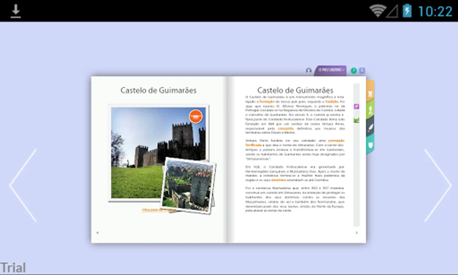
Task: Open the green statue side tab
Action: pos(370,109)
